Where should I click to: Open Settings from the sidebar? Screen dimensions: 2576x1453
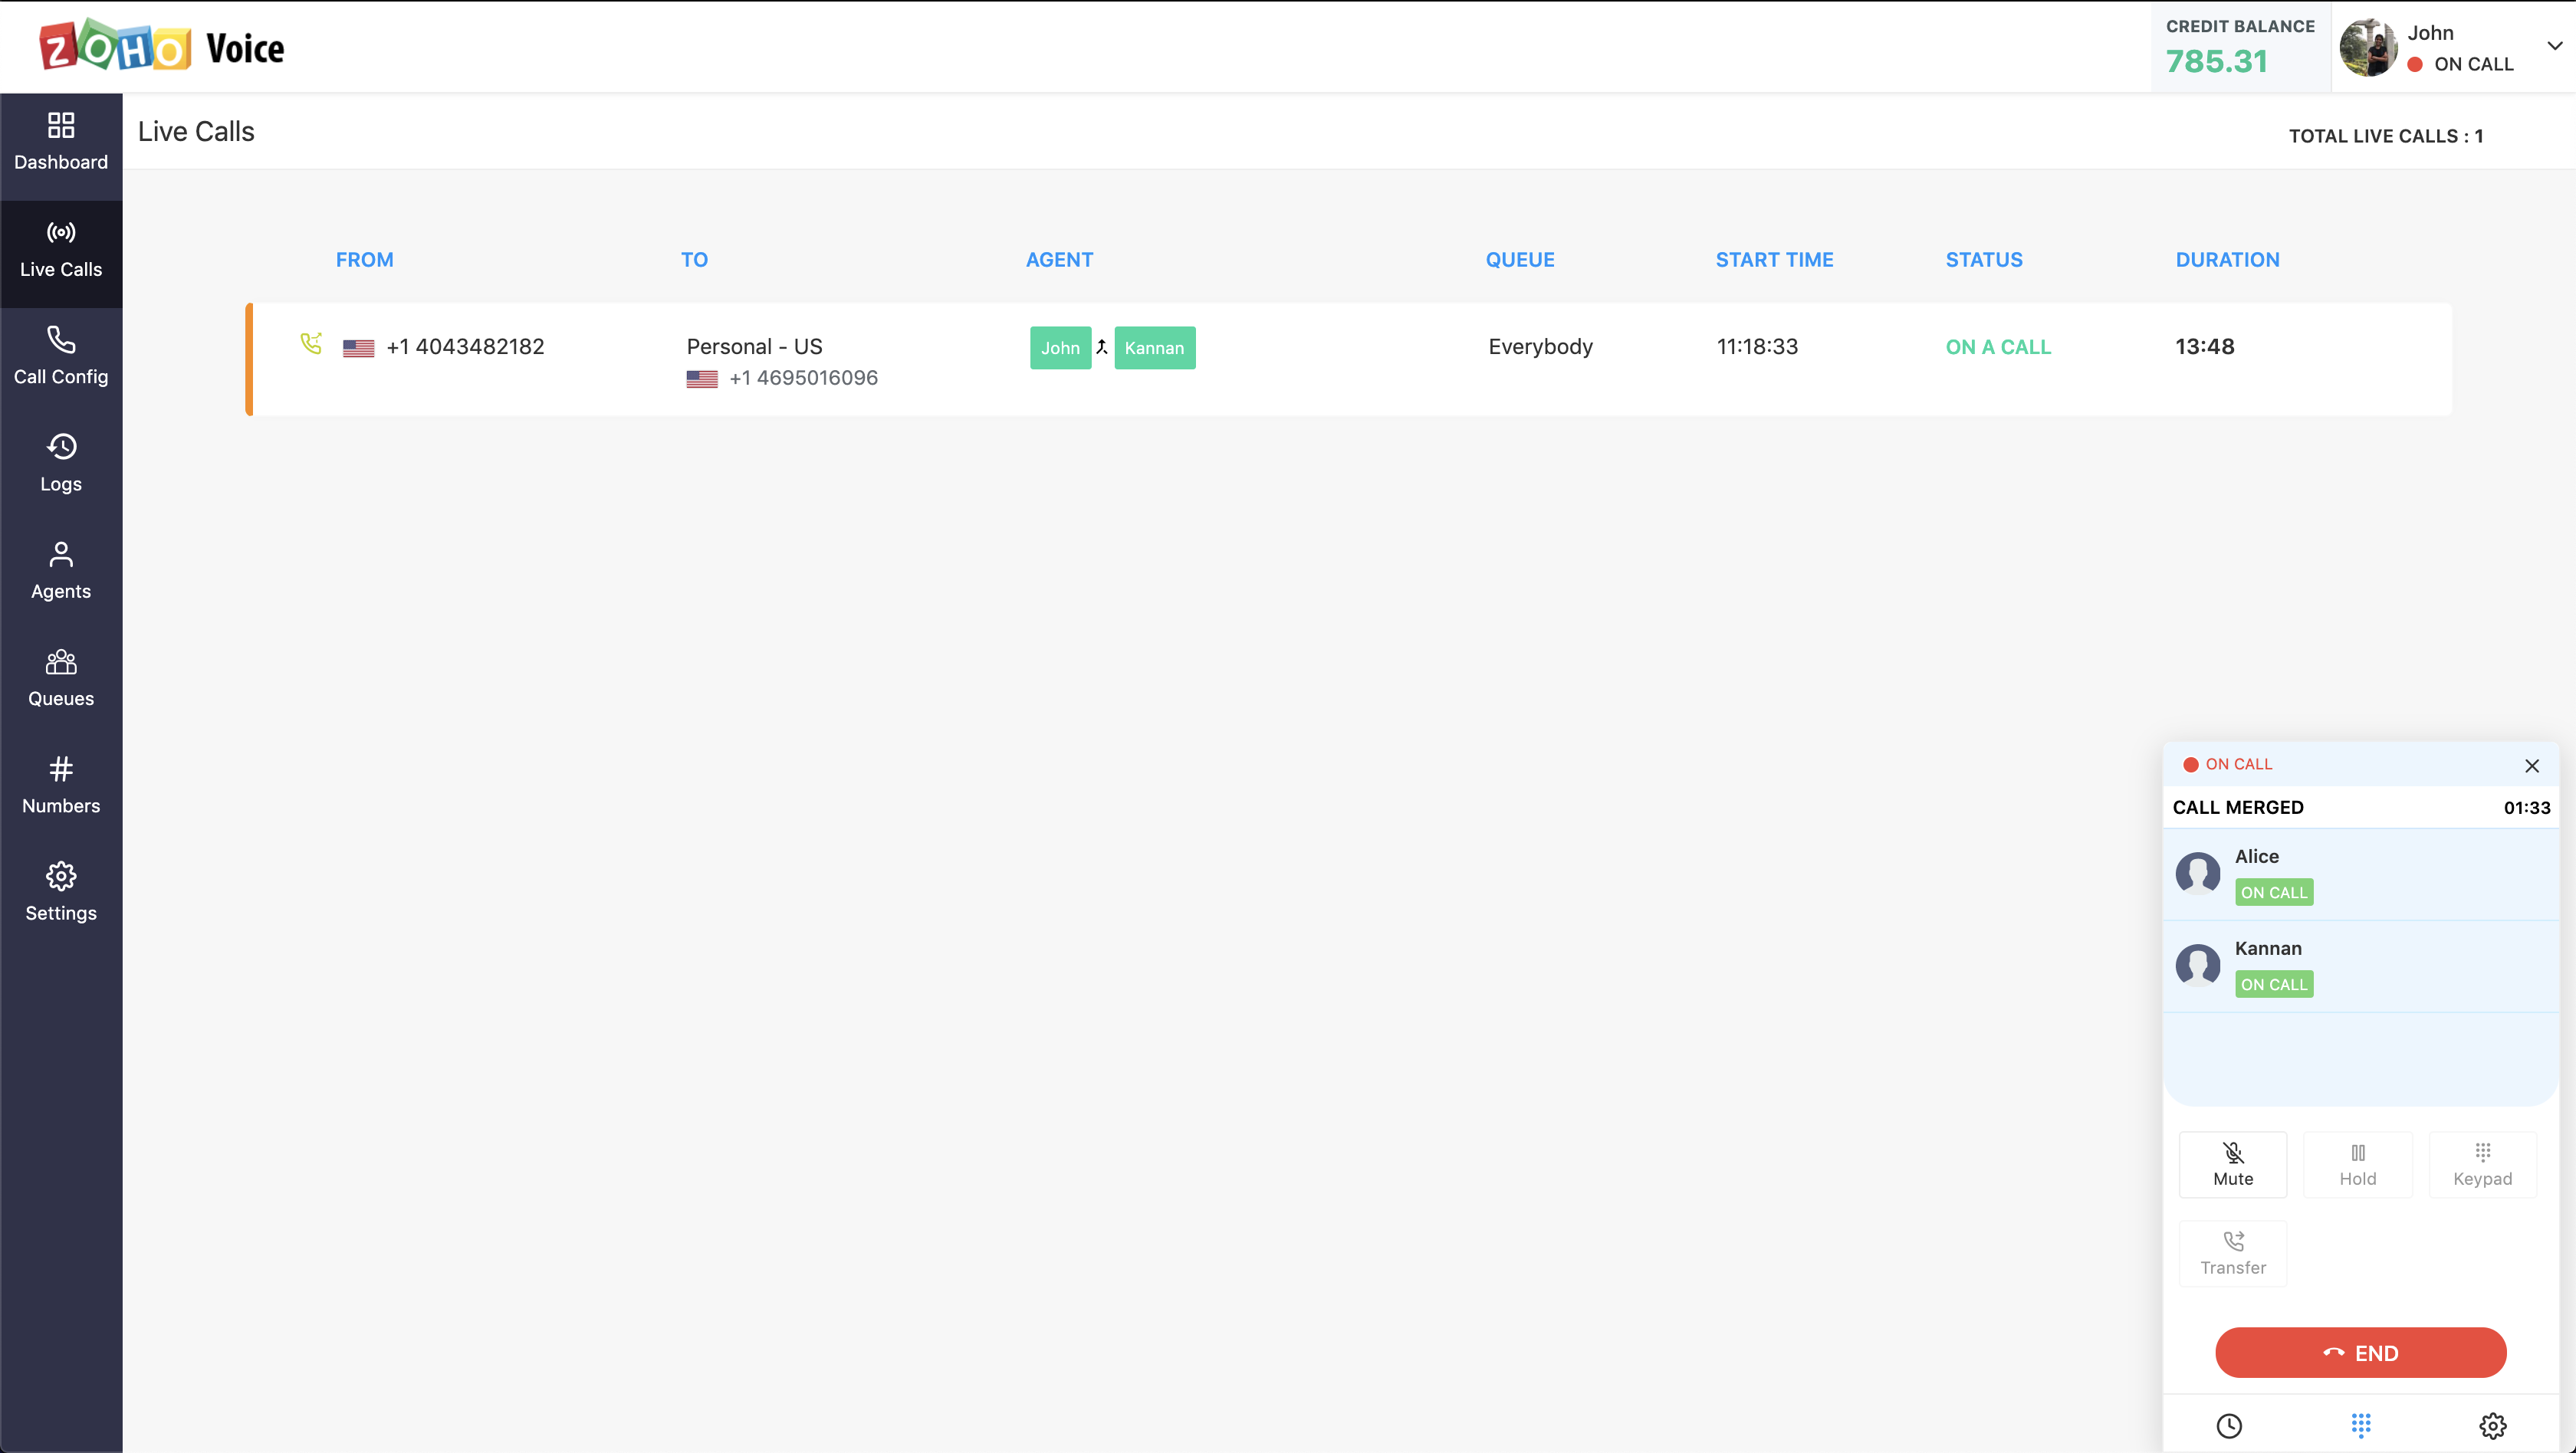(x=61, y=891)
